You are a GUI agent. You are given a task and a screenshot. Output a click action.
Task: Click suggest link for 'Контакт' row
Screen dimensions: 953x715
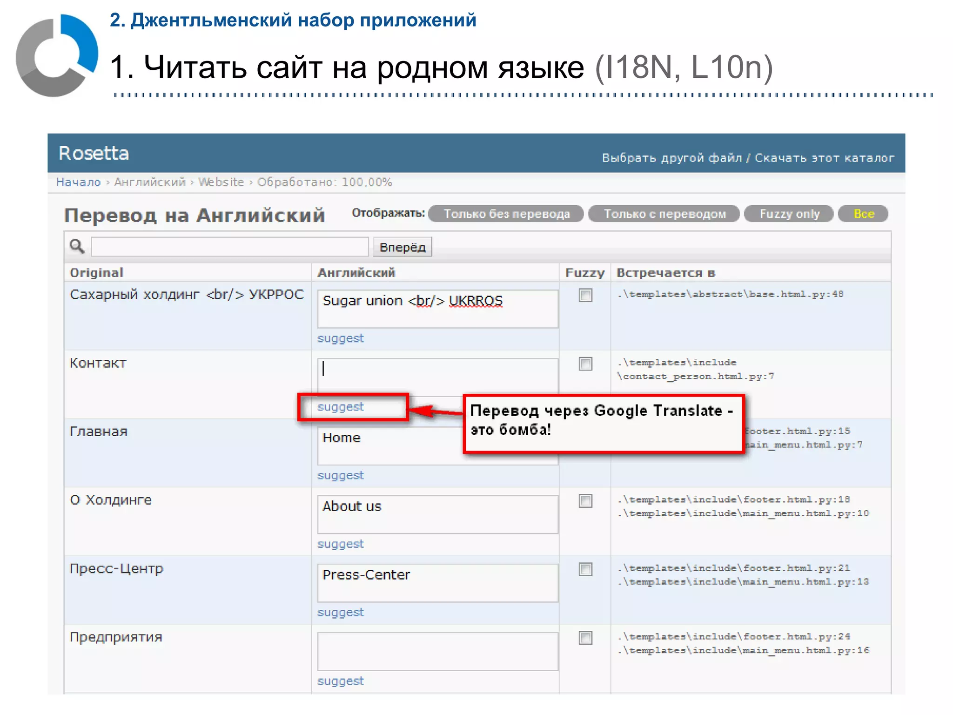[x=340, y=407]
